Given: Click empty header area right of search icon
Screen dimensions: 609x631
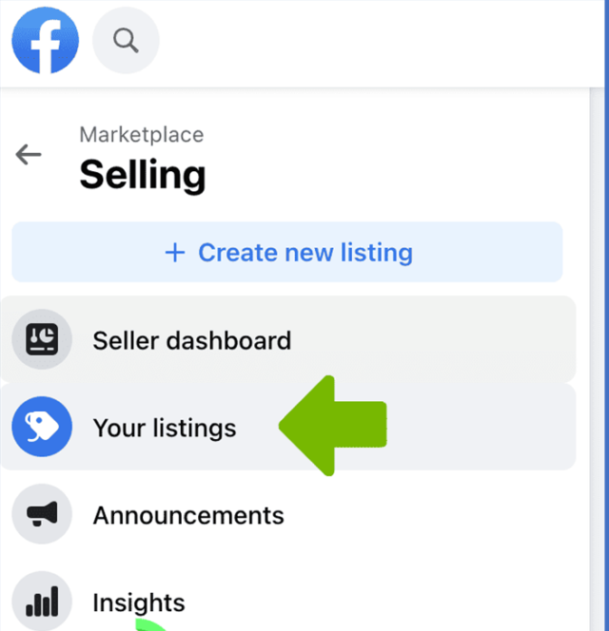Looking at the screenshot, I should pos(381,42).
